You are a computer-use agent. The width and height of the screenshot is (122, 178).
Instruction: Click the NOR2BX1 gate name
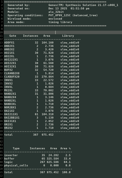[x=10, y=107]
